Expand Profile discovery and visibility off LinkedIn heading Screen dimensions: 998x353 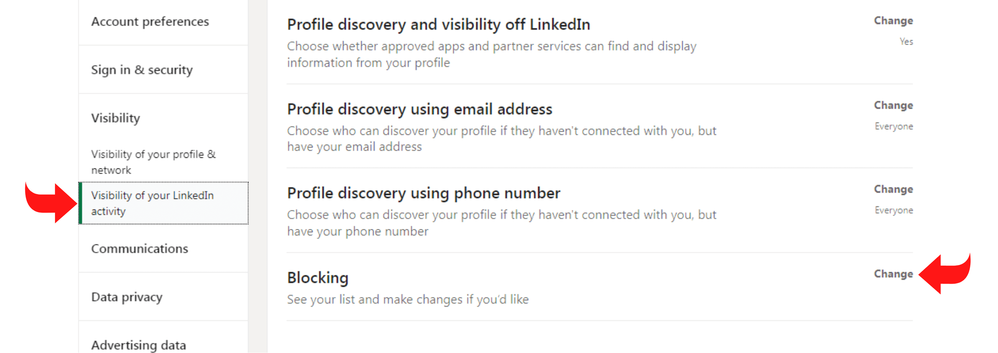click(438, 25)
